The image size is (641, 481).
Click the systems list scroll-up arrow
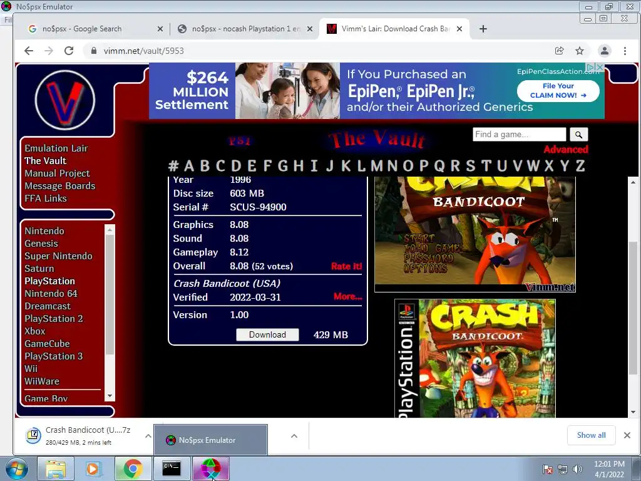coord(110,230)
